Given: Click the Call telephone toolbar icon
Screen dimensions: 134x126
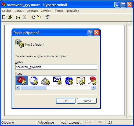Looking at the screenshot, I should pos(18,17).
